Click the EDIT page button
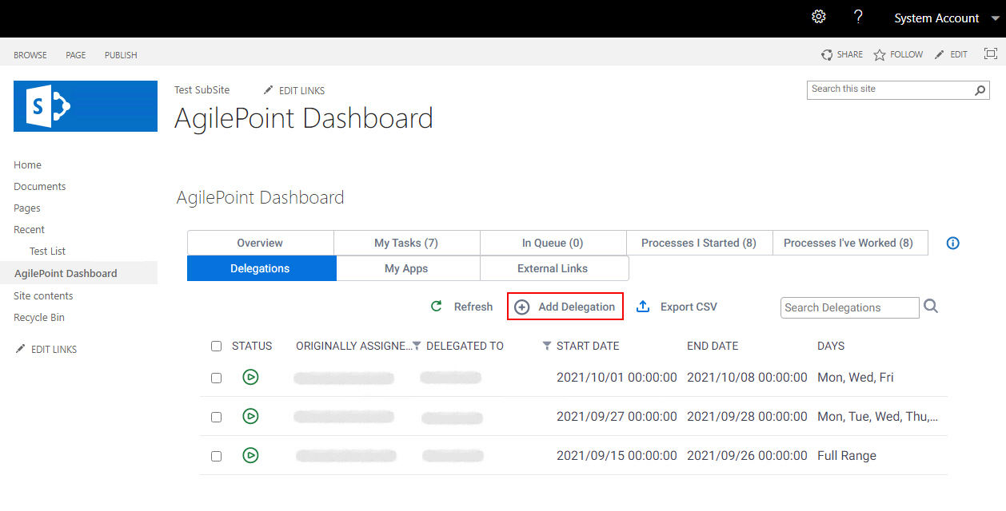This screenshot has width=1006, height=511. click(951, 54)
